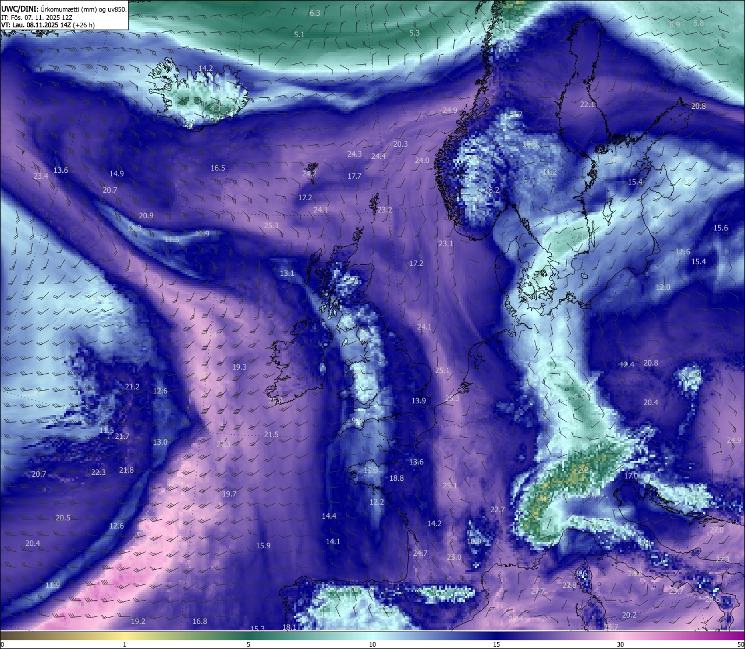Click the 13.1 value label
Image resolution: width=745 pixels, height=649 pixels.
pyautogui.click(x=287, y=274)
